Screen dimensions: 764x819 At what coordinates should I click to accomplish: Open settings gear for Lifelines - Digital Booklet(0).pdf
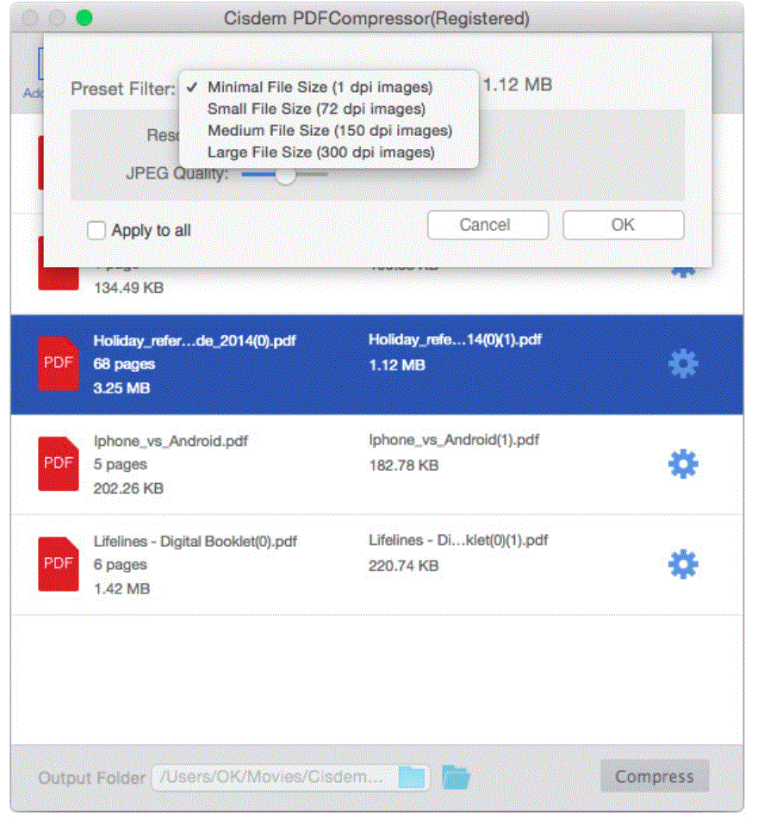[683, 564]
